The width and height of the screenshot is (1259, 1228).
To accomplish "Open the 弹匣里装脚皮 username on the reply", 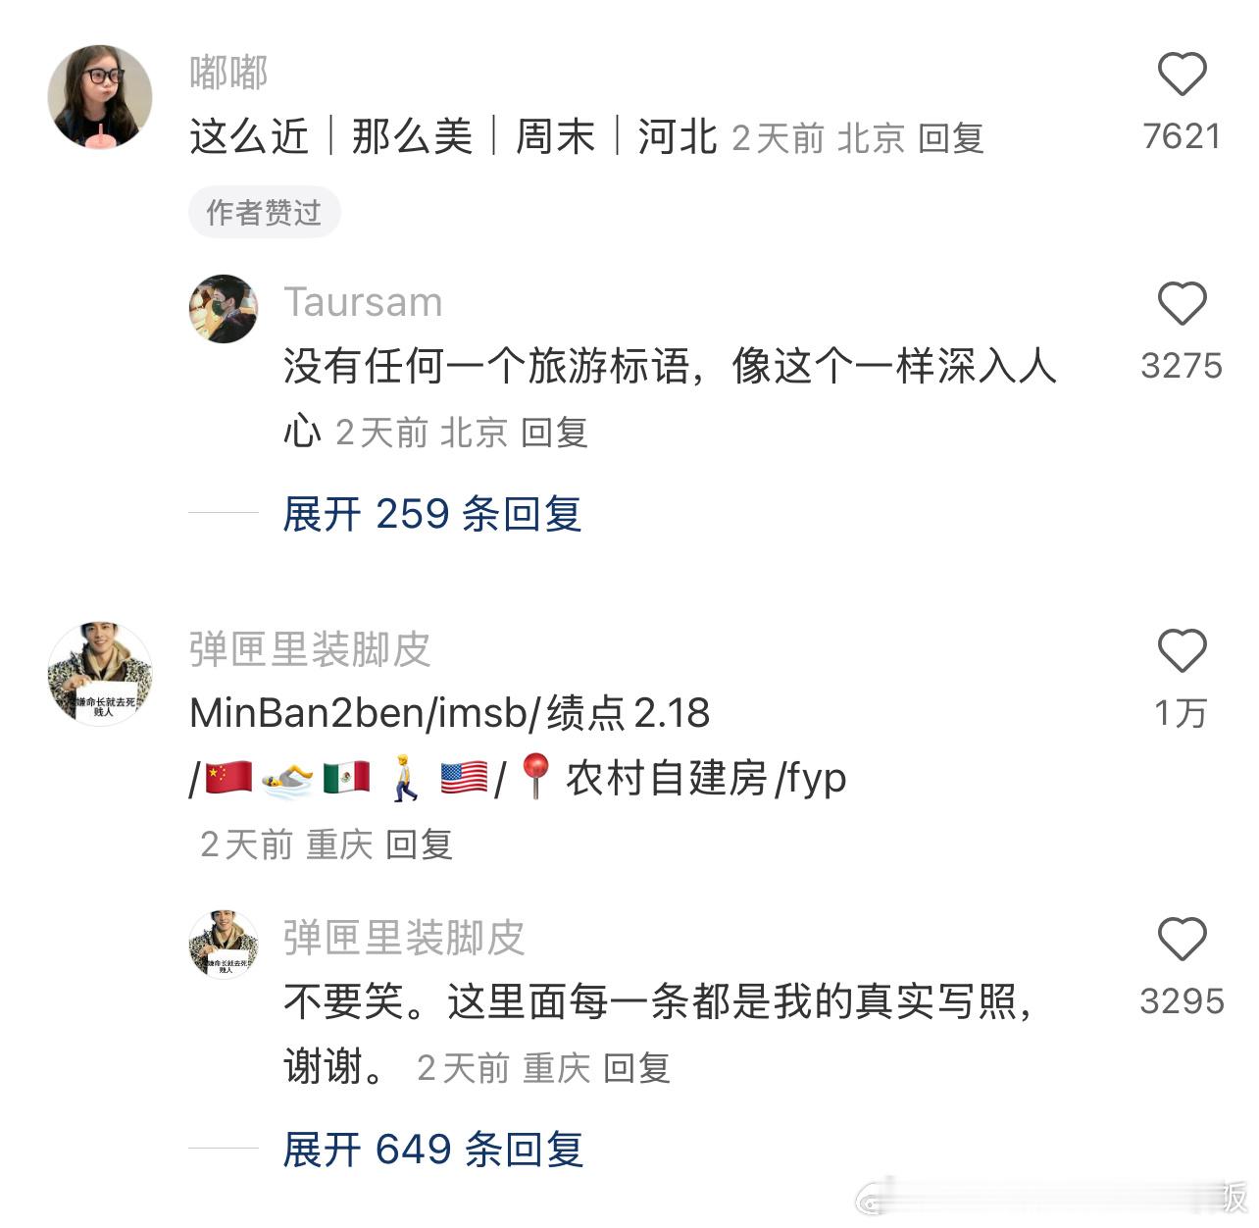I will (404, 938).
